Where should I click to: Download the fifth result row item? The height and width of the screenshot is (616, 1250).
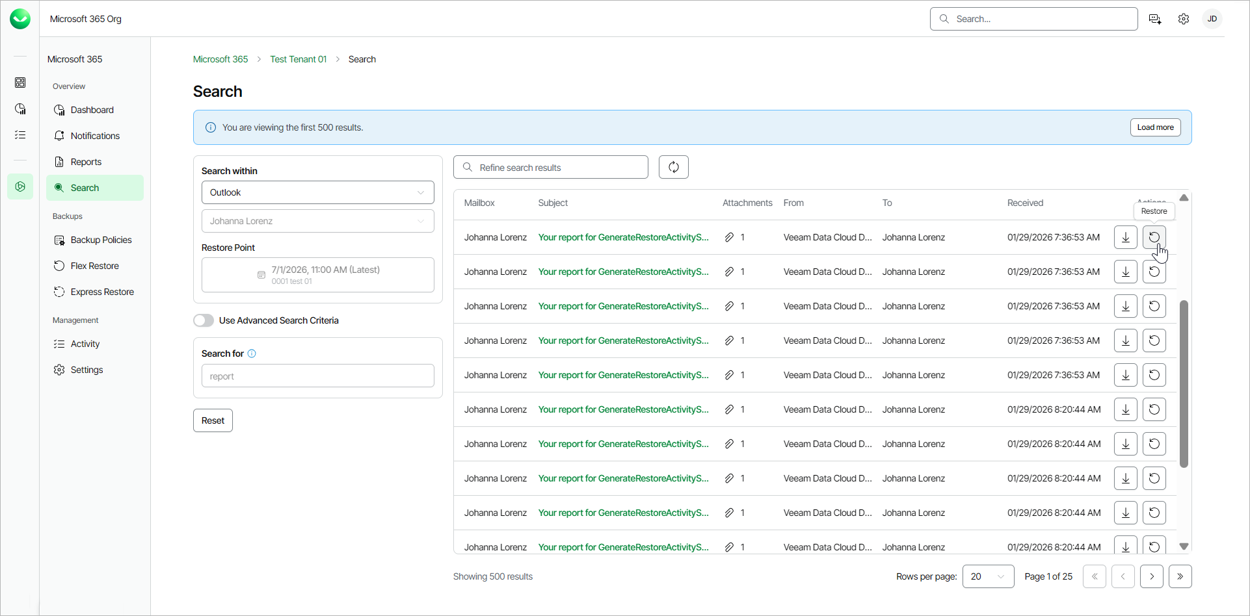(x=1126, y=375)
